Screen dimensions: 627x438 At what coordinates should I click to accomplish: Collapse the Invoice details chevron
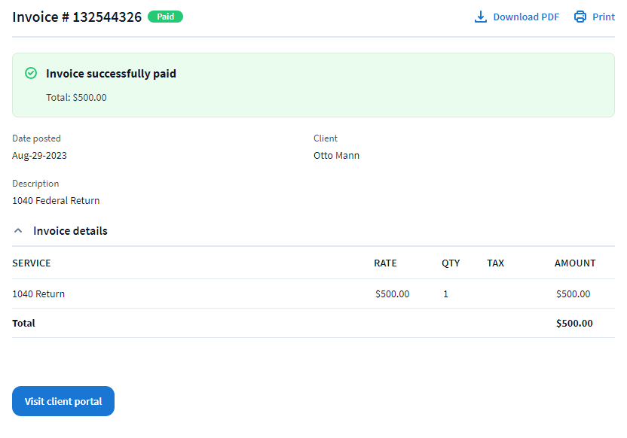tap(19, 231)
